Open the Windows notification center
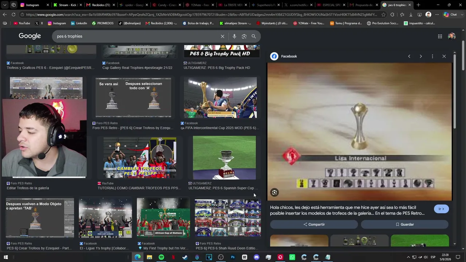The width and height of the screenshot is (466, 262). pos(458,257)
